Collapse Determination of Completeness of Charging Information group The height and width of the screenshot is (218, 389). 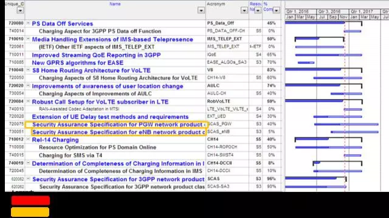coord(28,163)
